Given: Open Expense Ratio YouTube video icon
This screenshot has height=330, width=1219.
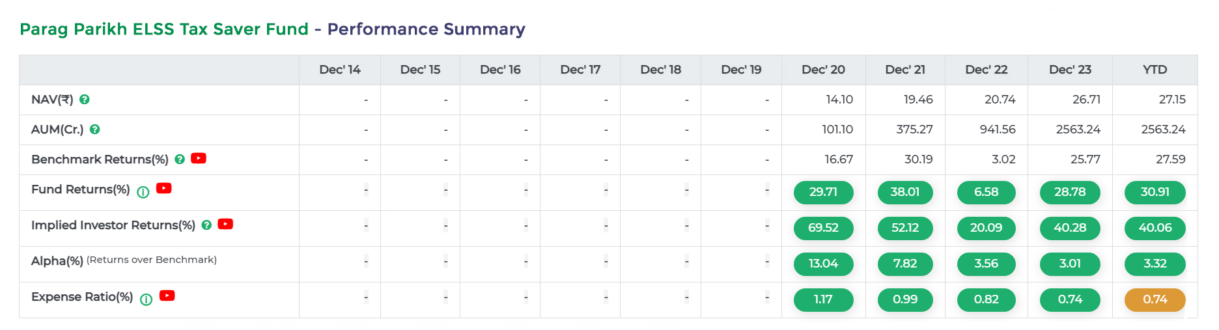Looking at the screenshot, I should coord(167,296).
